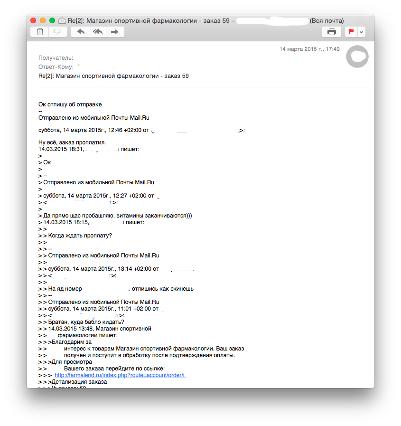Screen dimensions: 401x426
Task: Click window title text Re[2]: Магазин спортивной фармакологии
Action: [151, 20]
